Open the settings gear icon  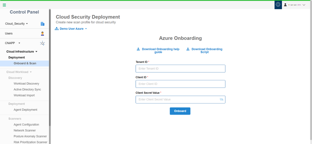click(278, 5)
